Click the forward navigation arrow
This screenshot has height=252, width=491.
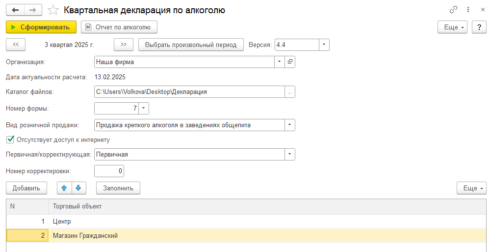tap(33, 10)
